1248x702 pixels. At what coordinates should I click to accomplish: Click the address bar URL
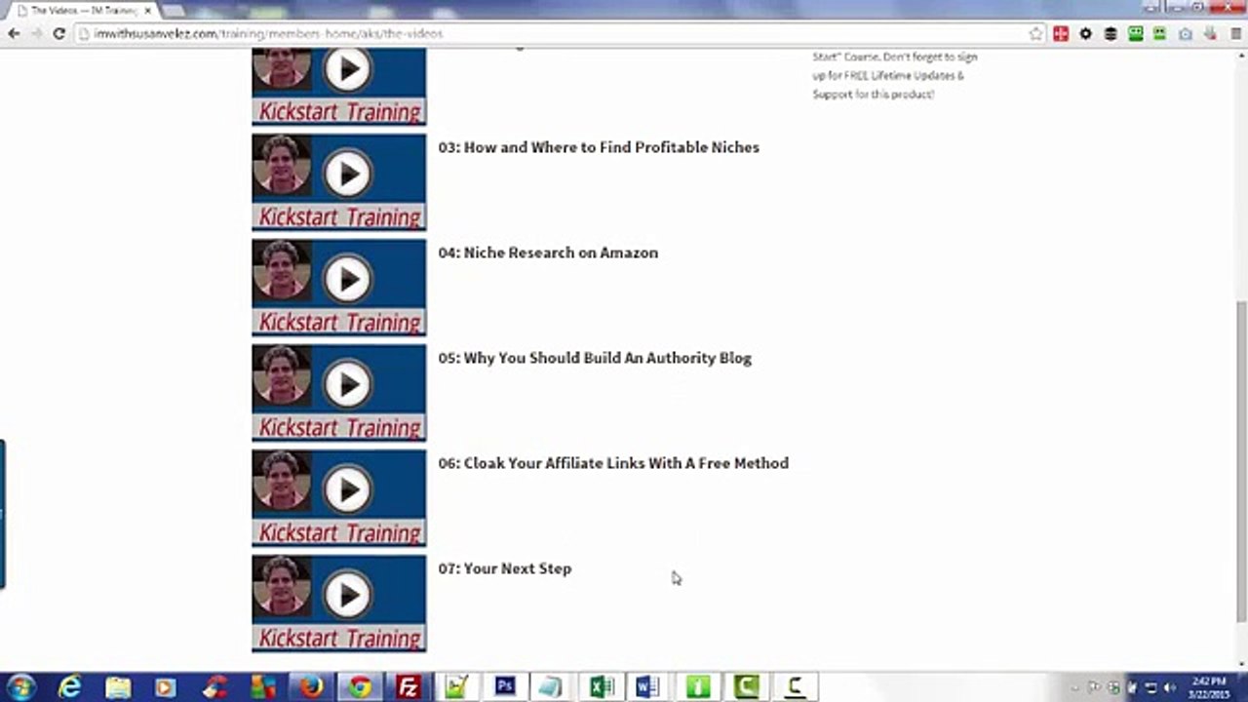tap(268, 33)
